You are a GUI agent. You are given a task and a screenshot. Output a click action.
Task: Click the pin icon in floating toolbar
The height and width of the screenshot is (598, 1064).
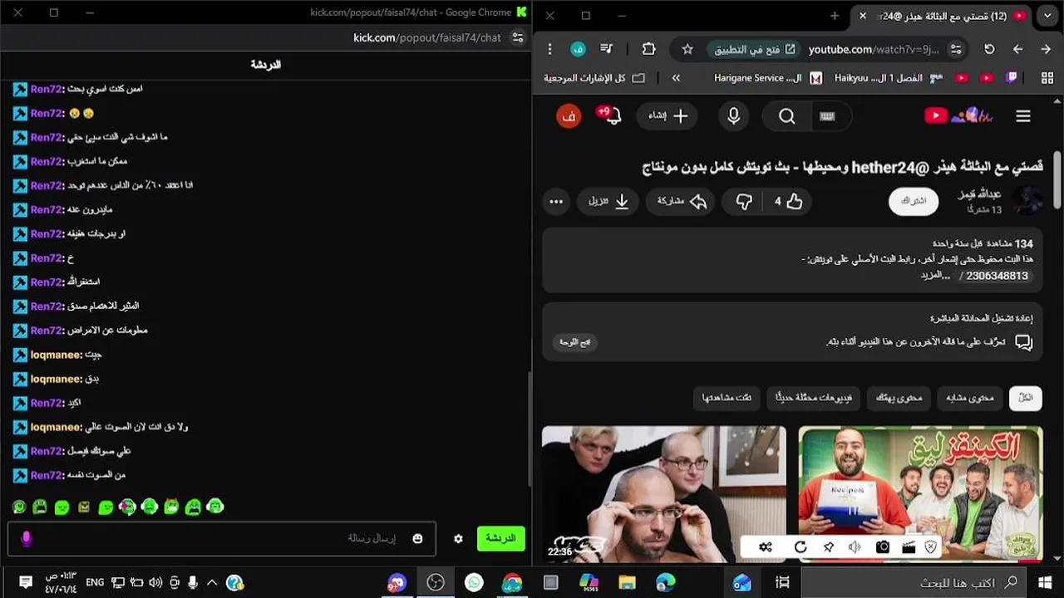pyautogui.click(x=828, y=547)
